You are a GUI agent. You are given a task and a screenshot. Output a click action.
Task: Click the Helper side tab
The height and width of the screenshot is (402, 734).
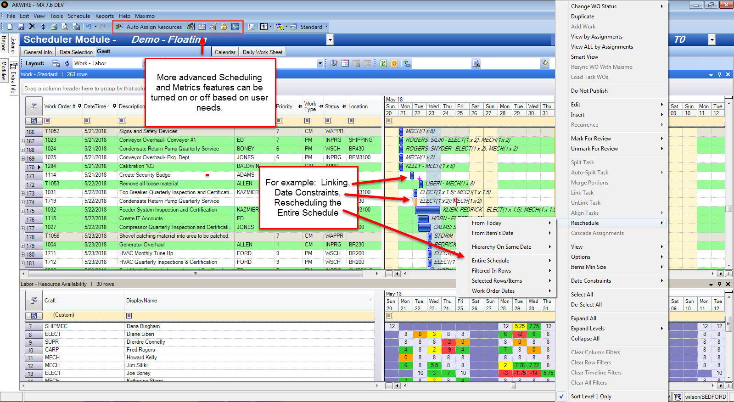pos(4,43)
